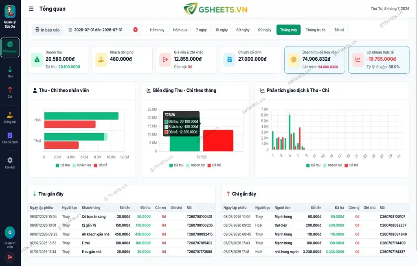
Task: Open expense C260708084640
Action: [393, 234]
